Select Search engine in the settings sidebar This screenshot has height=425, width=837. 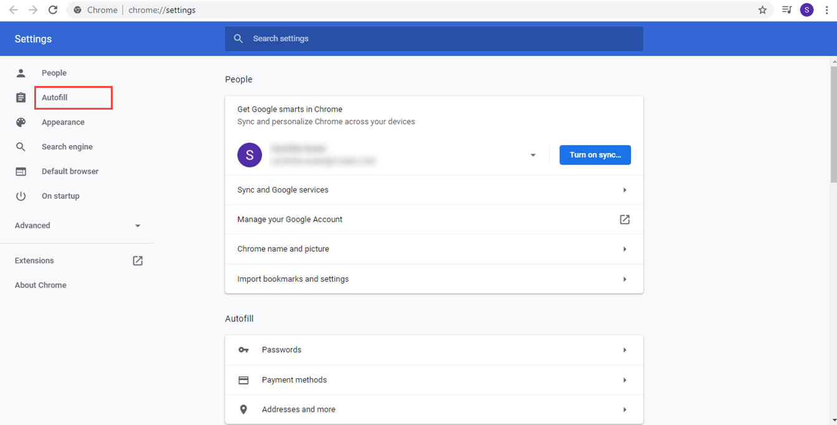(67, 147)
